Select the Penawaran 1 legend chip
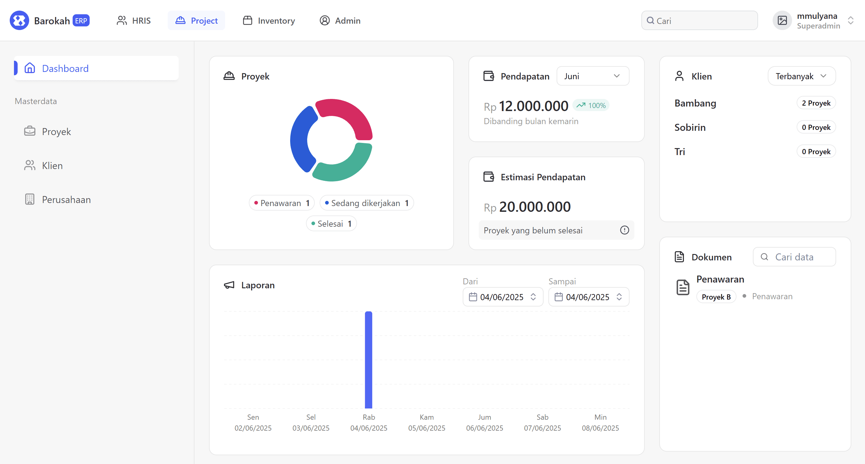Image resolution: width=865 pixels, height=464 pixels. coord(281,203)
